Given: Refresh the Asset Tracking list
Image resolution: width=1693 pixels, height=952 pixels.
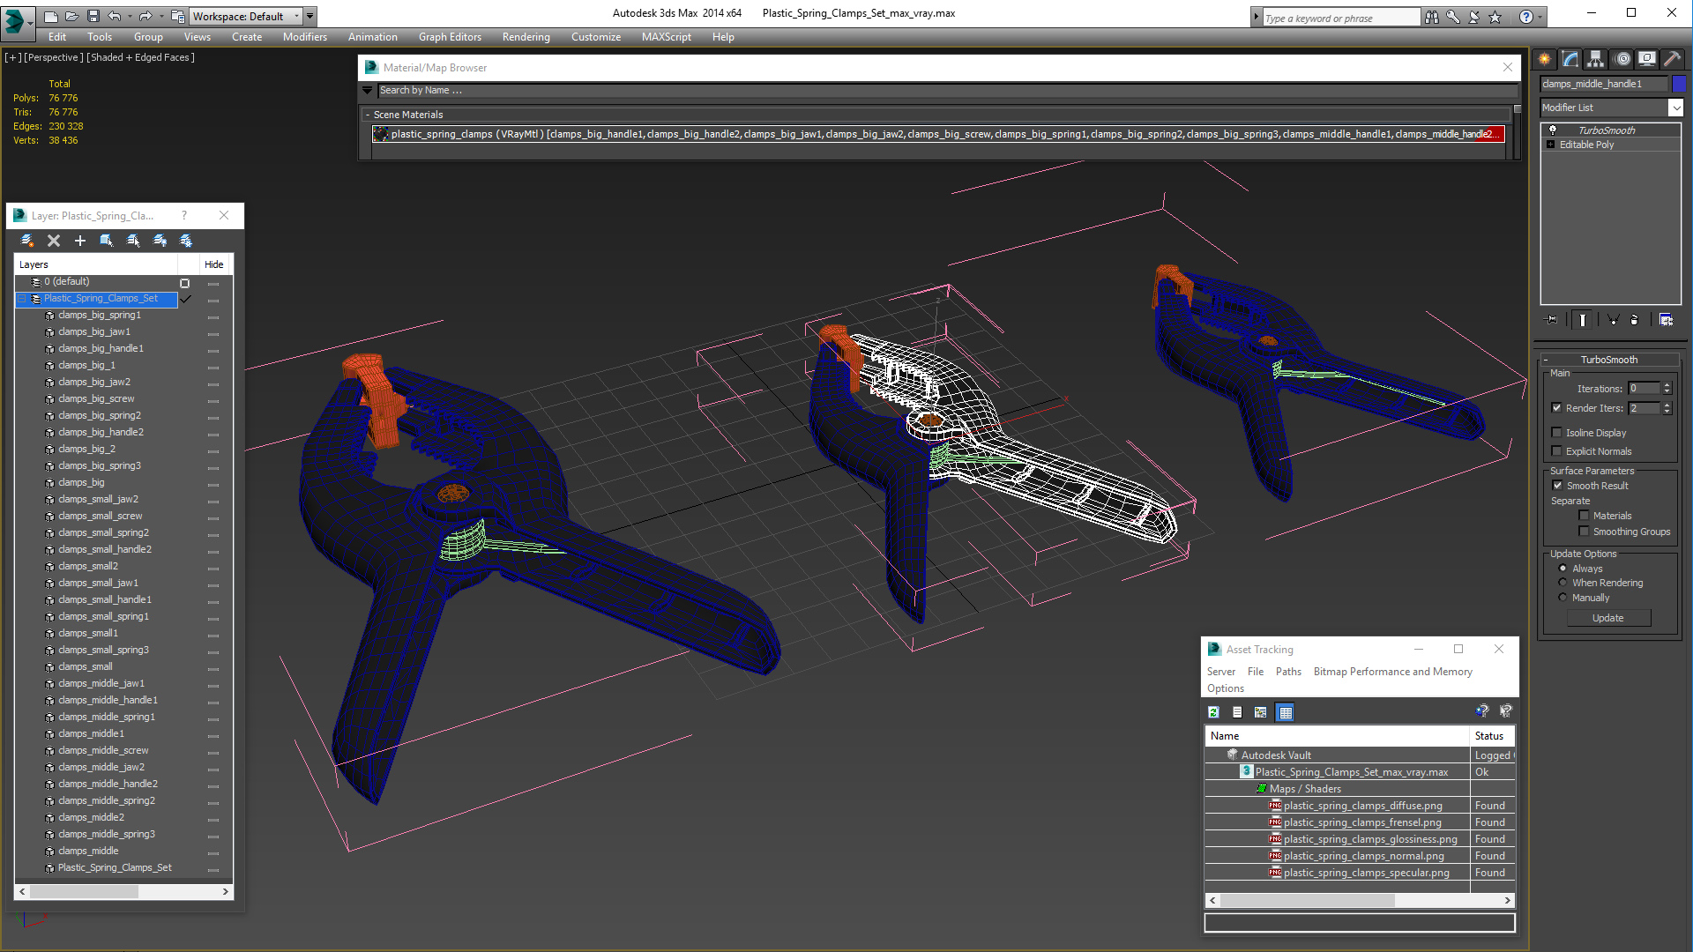Looking at the screenshot, I should pos(1214,712).
